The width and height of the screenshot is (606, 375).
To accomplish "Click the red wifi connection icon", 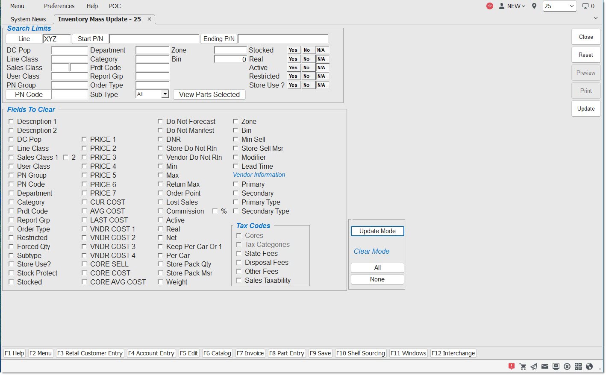I will pos(490,6).
